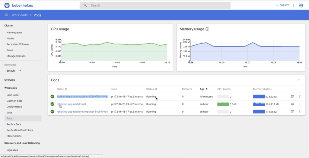Click the Kubernetes logo icon
309x158 pixels.
click(x=7, y=5)
